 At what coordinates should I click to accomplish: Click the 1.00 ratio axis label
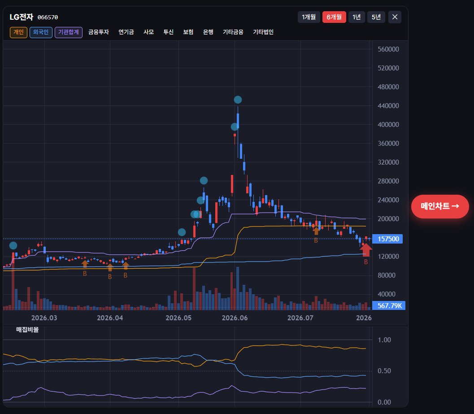pyautogui.click(x=384, y=340)
